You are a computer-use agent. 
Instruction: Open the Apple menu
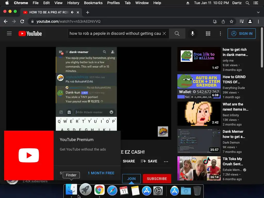[7, 3]
